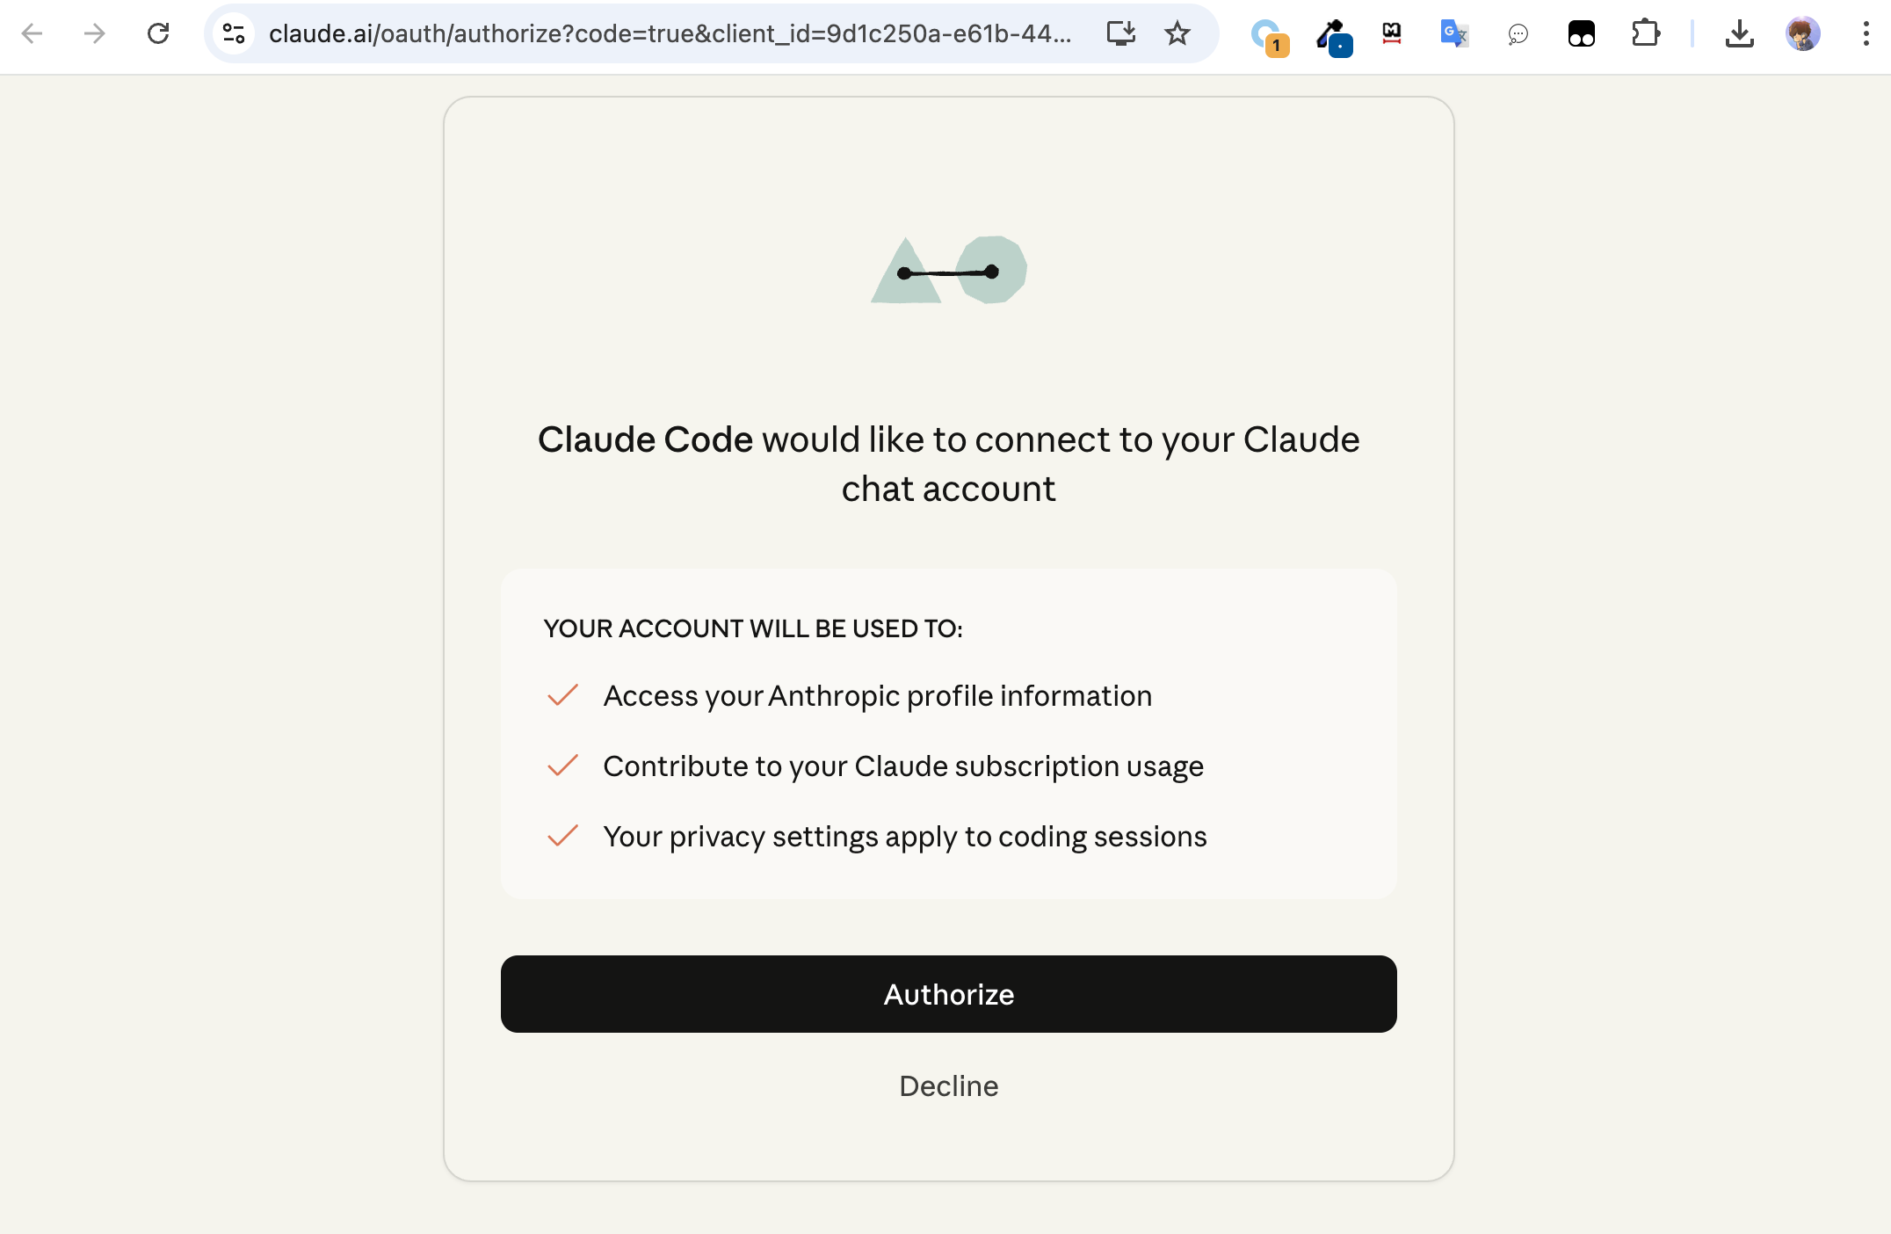Open the color picker eyedropper extension

pyautogui.click(x=1333, y=35)
